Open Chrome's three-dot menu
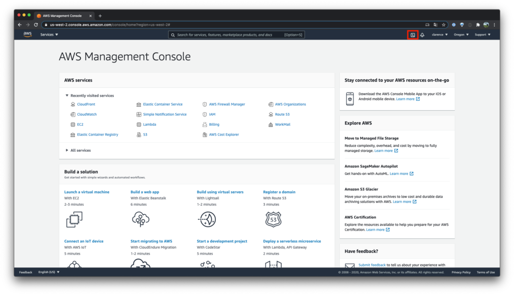This screenshot has height=295, width=514. click(494, 25)
